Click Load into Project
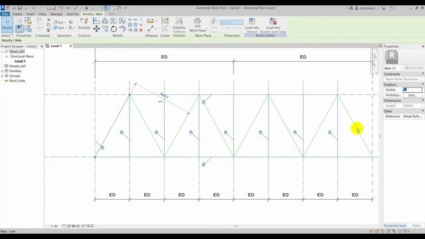The width and height of the screenshot is (425, 239). [252, 25]
